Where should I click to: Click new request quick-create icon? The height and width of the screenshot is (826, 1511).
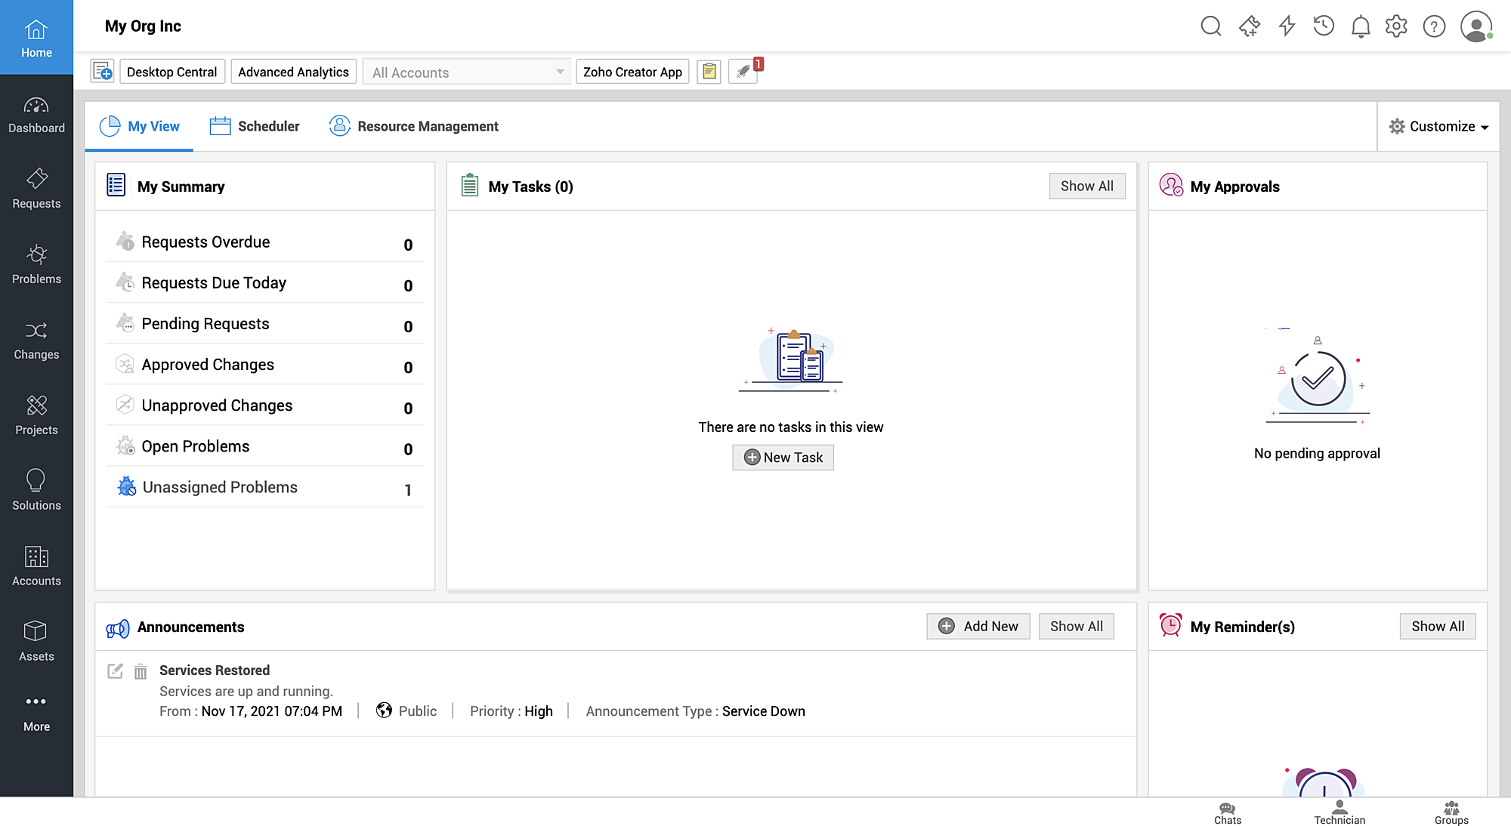pyautogui.click(x=103, y=72)
